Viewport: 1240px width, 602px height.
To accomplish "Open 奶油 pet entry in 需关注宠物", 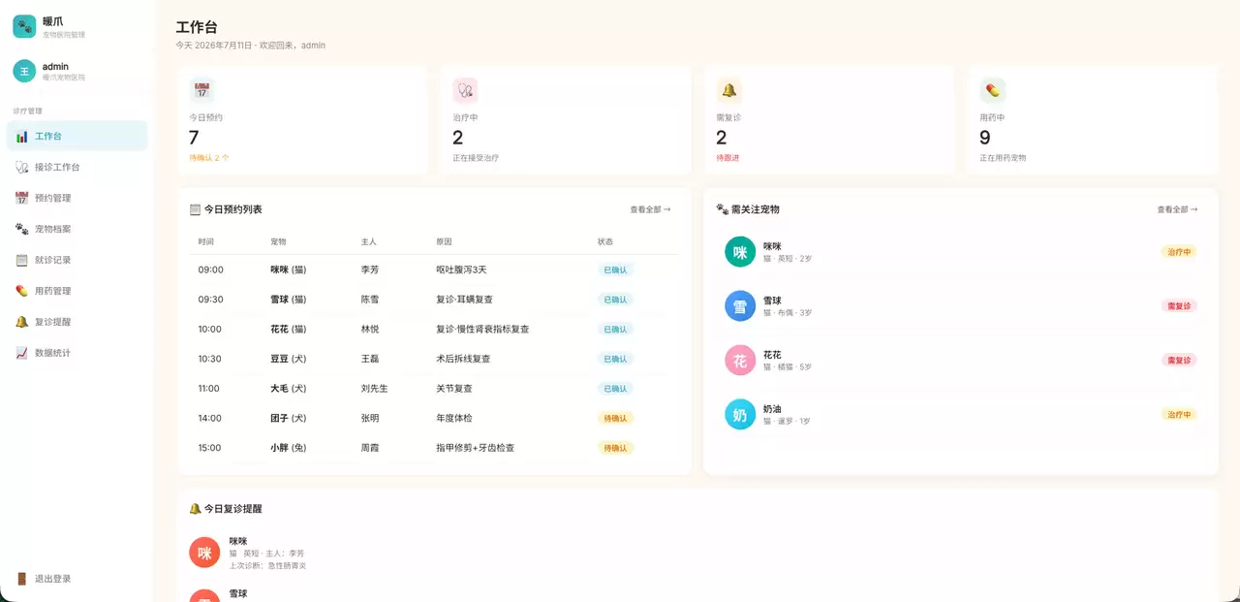I will [x=961, y=415].
